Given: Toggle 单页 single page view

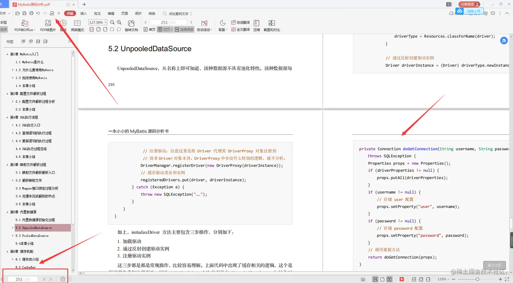Looking at the screenshot, I should click(149, 29).
